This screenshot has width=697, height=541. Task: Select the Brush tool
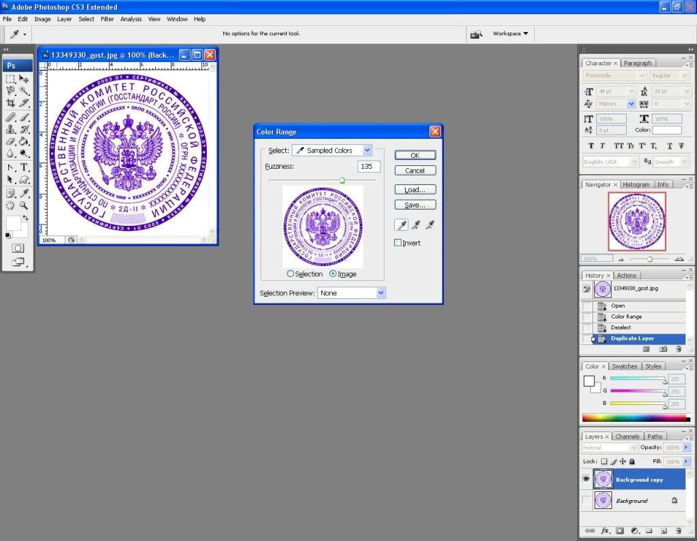coord(24,117)
